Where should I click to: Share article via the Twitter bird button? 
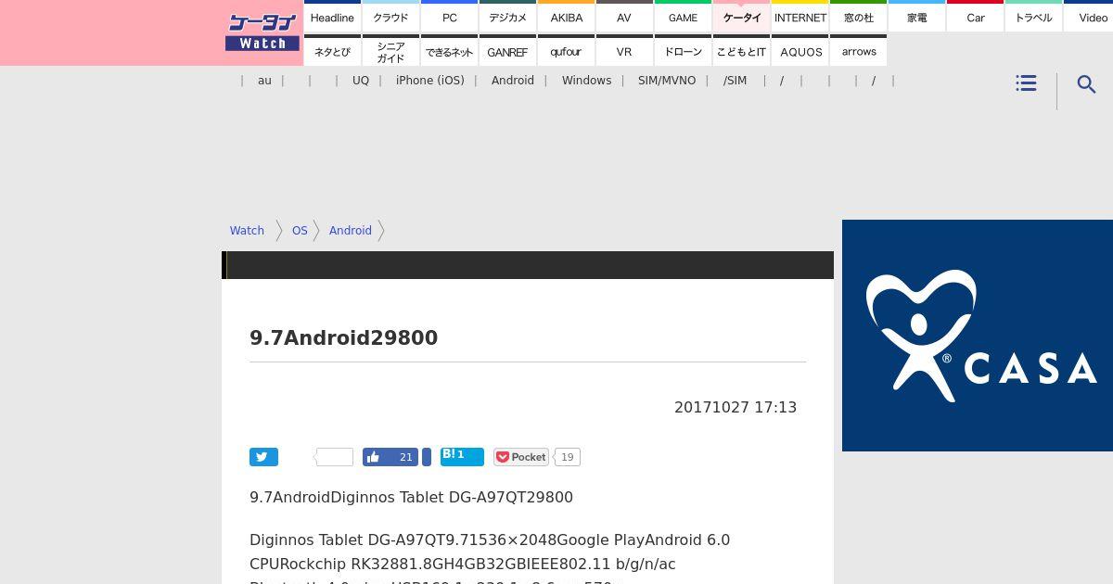[x=263, y=457]
